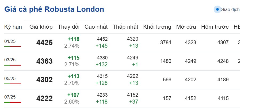Screen dimensions: 256x110
Task: Click the color bar under 07/25
Action: point(13,102)
